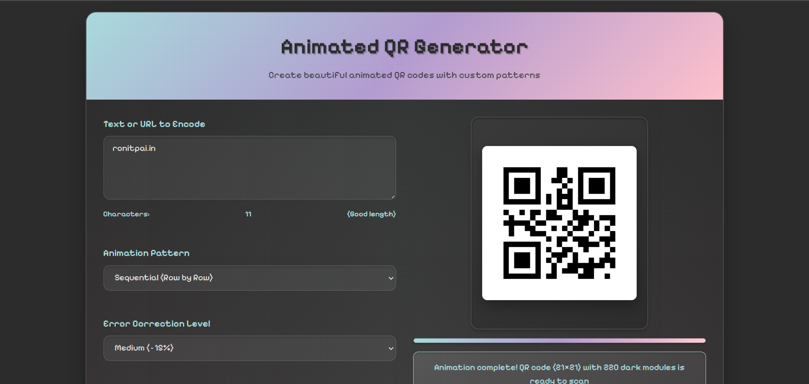809x384 pixels.
Task: Click the text input containing ronitpai.in
Action: (249, 168)
